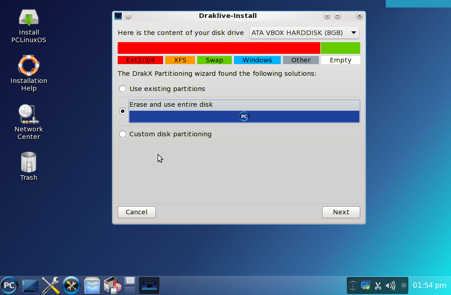This screenshot has width=451, height=295.
Task: Open the Network Center desktop icon
Action: 29,122
